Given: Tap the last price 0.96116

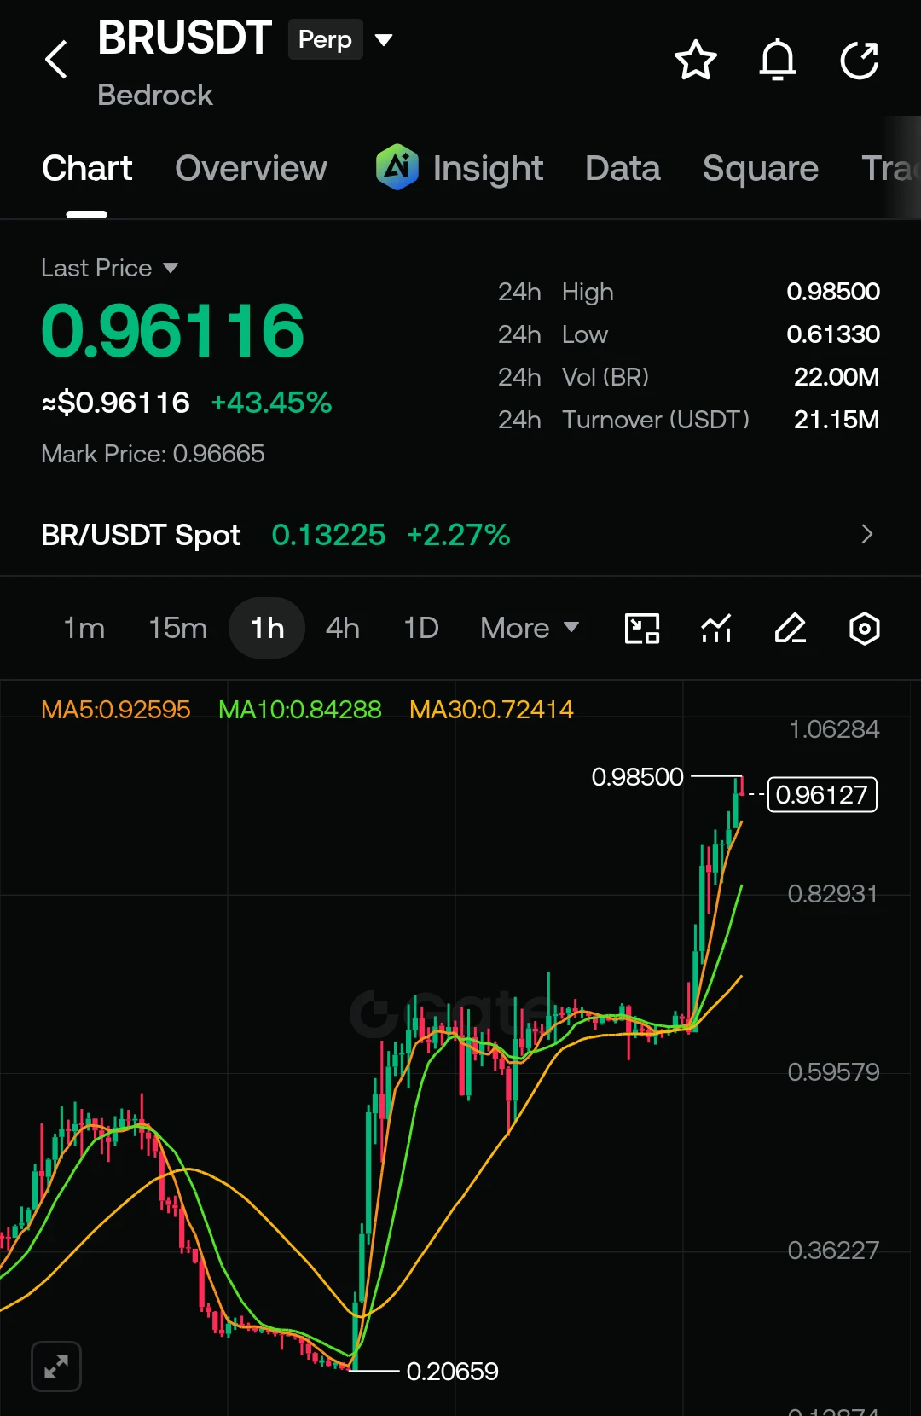Looking at the screenshot, I should coord(173,331).
